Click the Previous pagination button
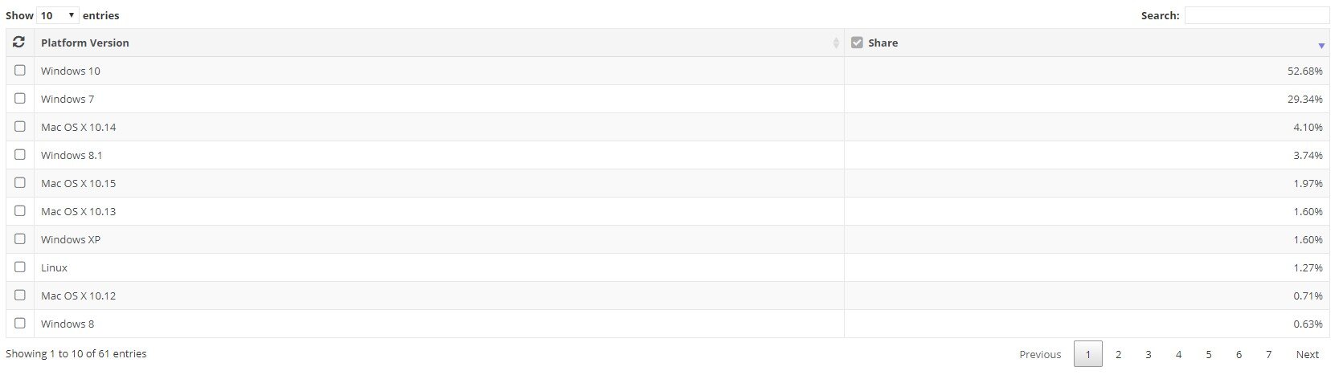 [1040, 354]
